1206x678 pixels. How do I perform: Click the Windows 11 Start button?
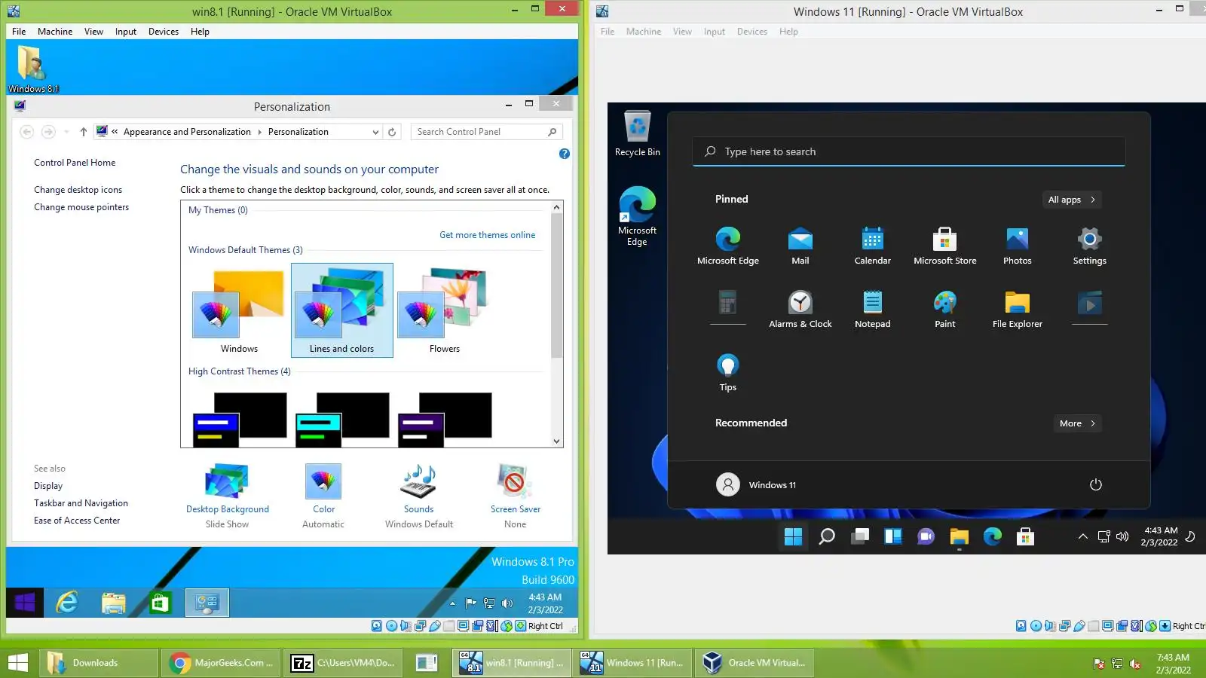pyautogui.click(x=793, y=536)
